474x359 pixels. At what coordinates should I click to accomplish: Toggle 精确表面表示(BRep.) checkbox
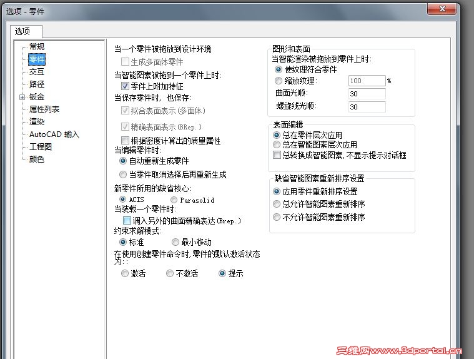125,127
